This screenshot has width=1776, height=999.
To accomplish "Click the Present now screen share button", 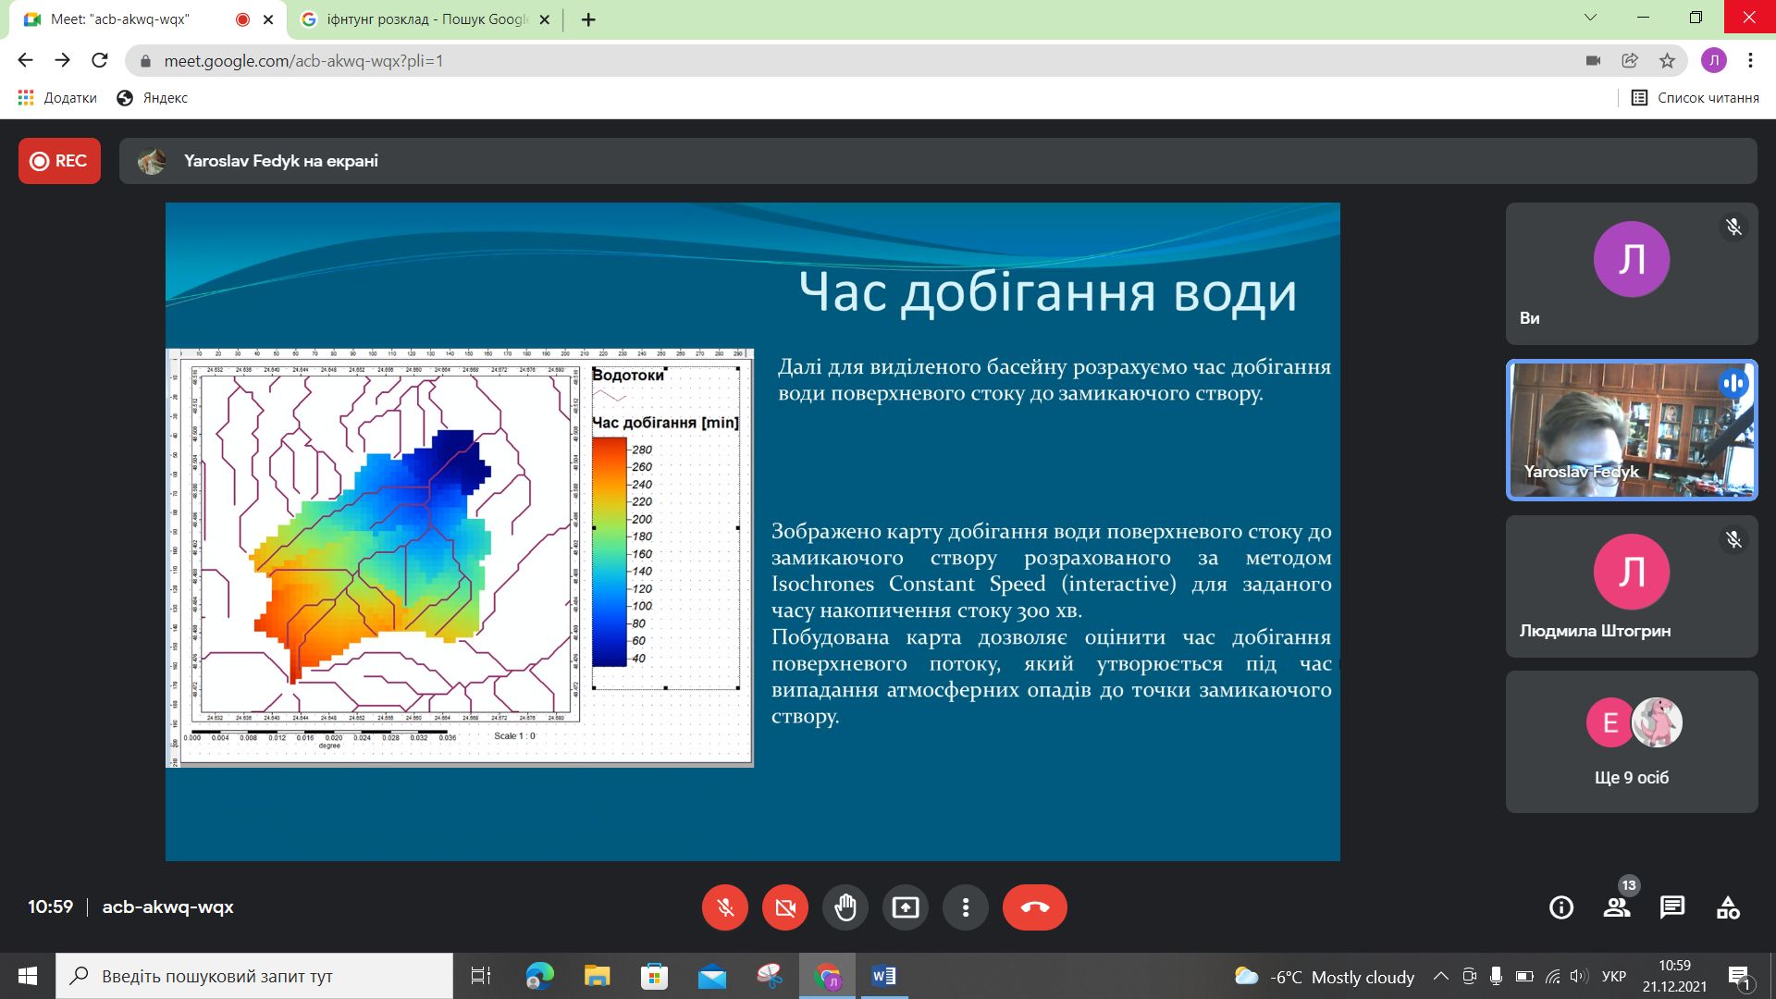I will point(905,907).
